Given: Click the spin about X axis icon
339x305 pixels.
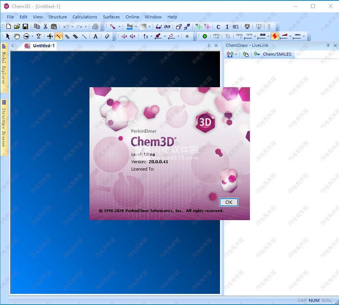Looking at the screenshot, I should click(124, 36).
